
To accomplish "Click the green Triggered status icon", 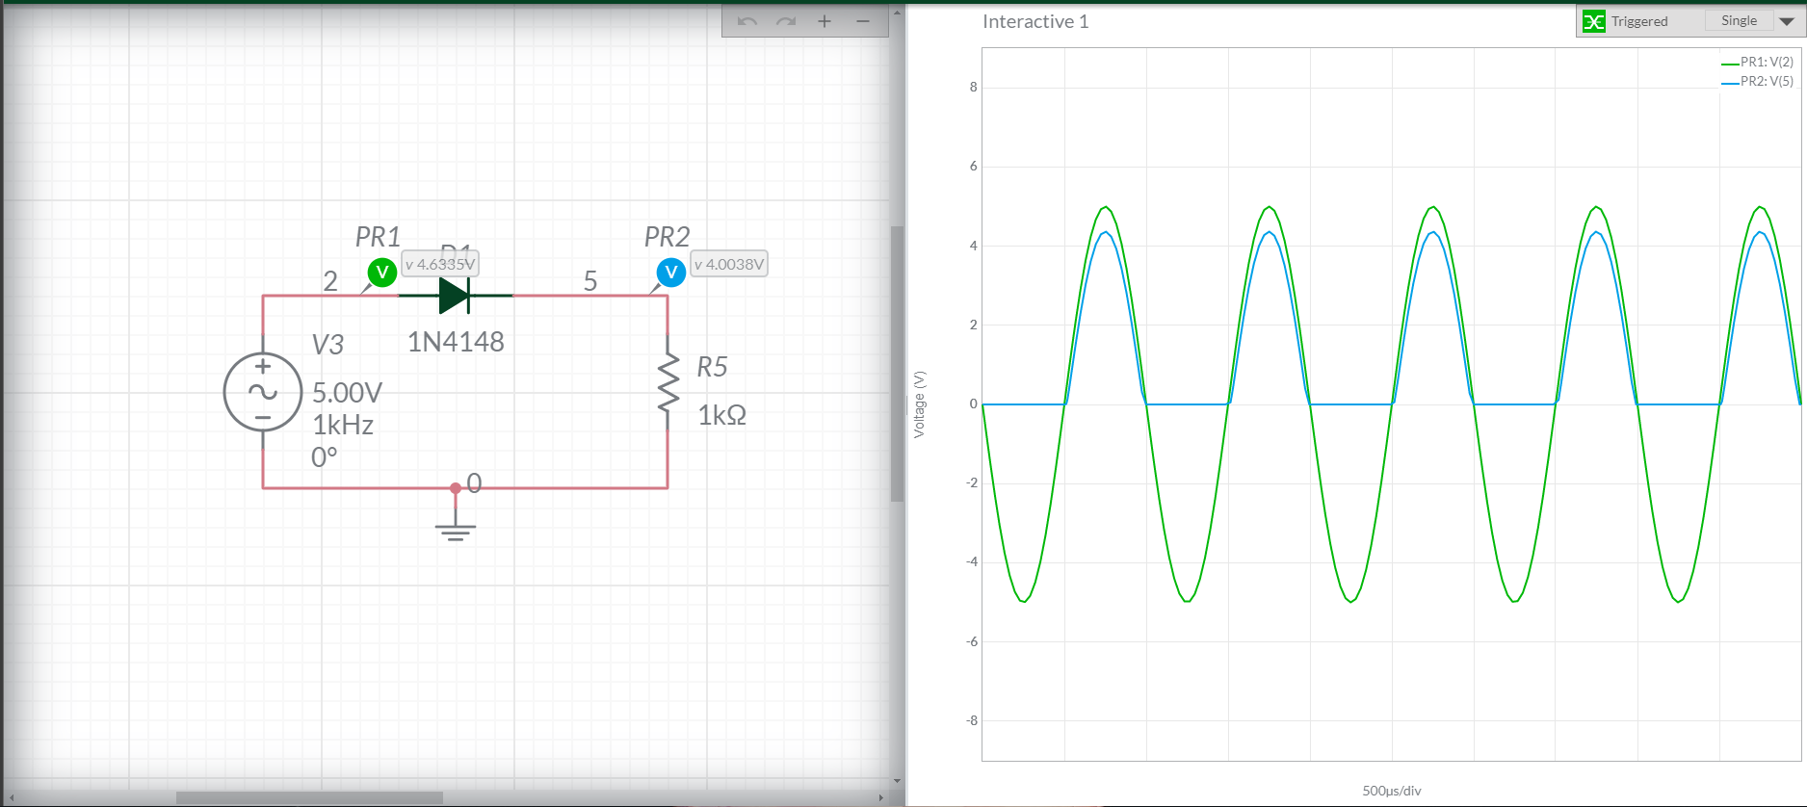I will pyautogui.click(x=1594, y=21).
